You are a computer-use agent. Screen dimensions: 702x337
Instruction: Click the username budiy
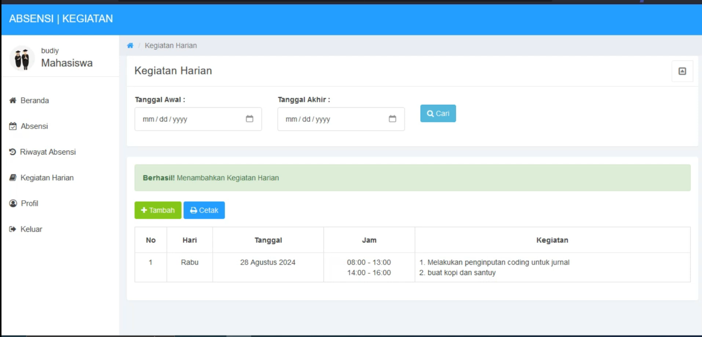pos(50,51)
